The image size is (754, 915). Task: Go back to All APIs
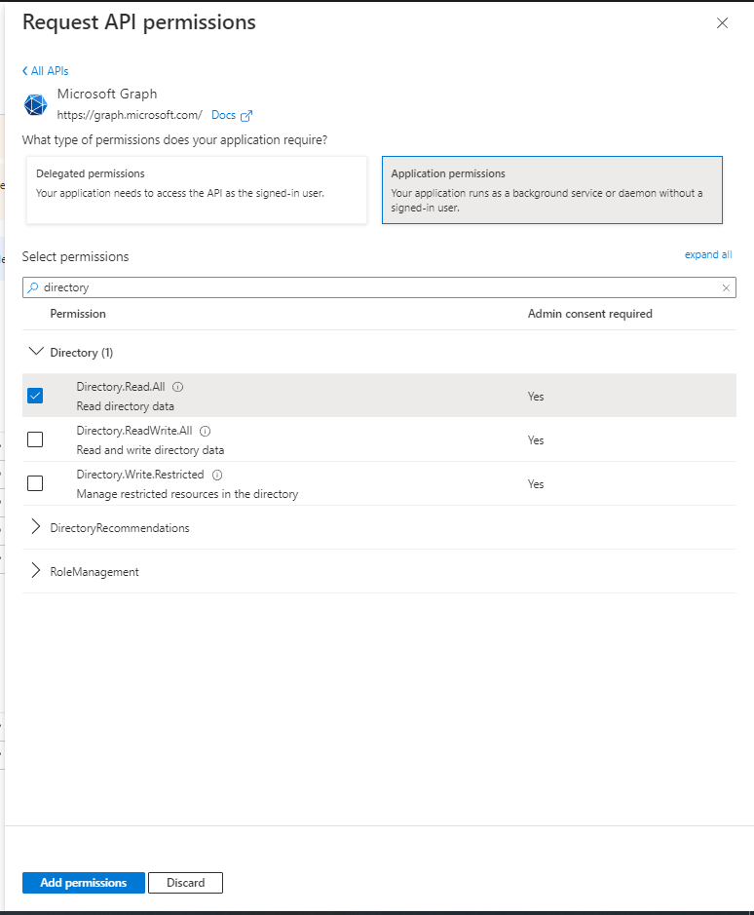click(46, 70)
